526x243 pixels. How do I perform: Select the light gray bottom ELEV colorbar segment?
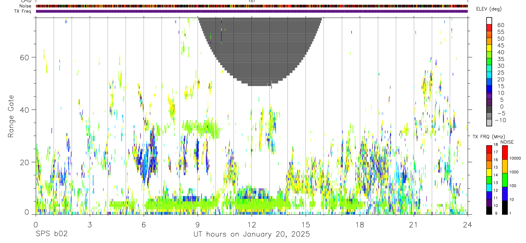(489, 123)
